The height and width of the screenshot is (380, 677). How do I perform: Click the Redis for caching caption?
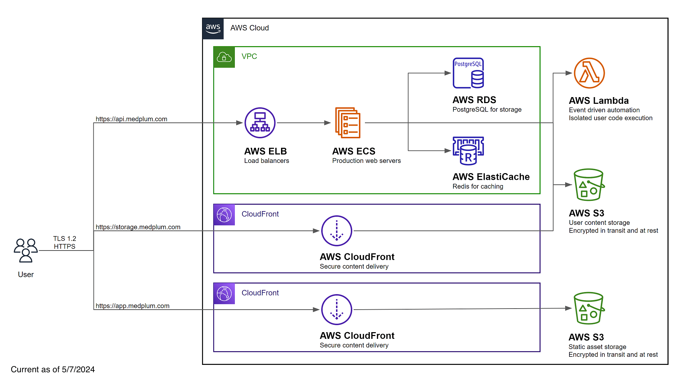point(478,186)
